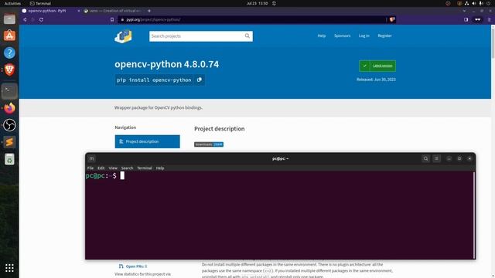Open the PyPI Help link
The width and height of the screenshot is (495, 278).
[322, 36]
